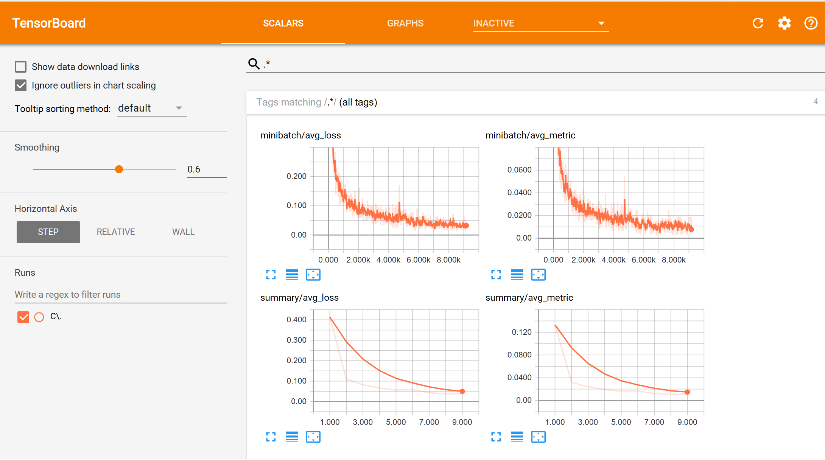Switch to the GRAPHS tab
825x460 pixels.
pyautogui.click(x=405, y=23)
